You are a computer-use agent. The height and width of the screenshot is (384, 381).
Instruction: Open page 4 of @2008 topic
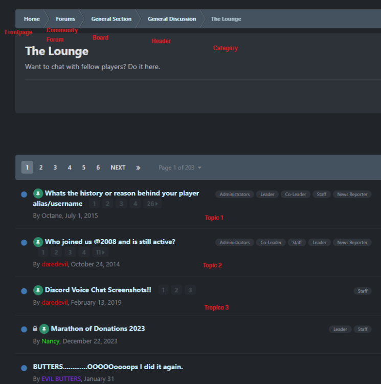pyautogui.click(x=84, y=252)
